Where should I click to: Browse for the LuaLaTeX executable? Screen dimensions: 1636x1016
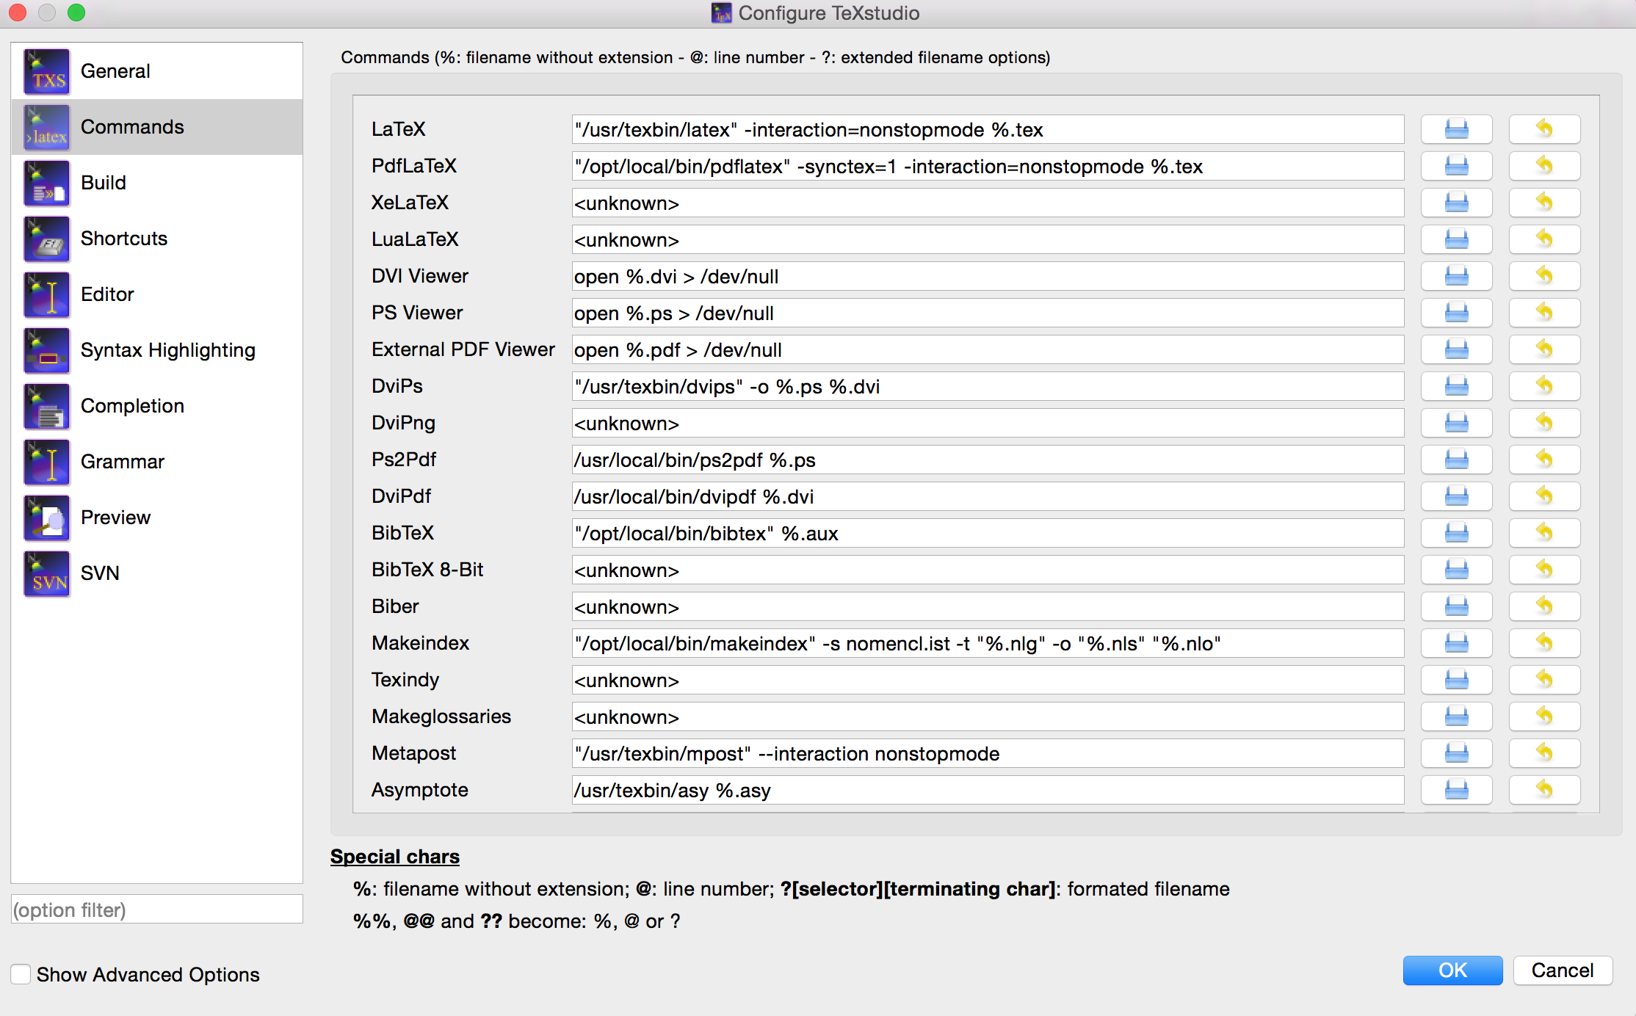click(x=1456, y=239)
